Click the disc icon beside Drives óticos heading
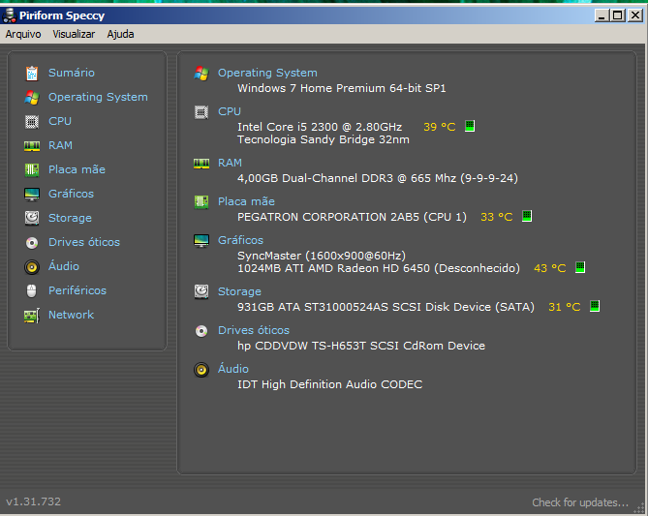 pyautogui.click(x=201, y=331)
